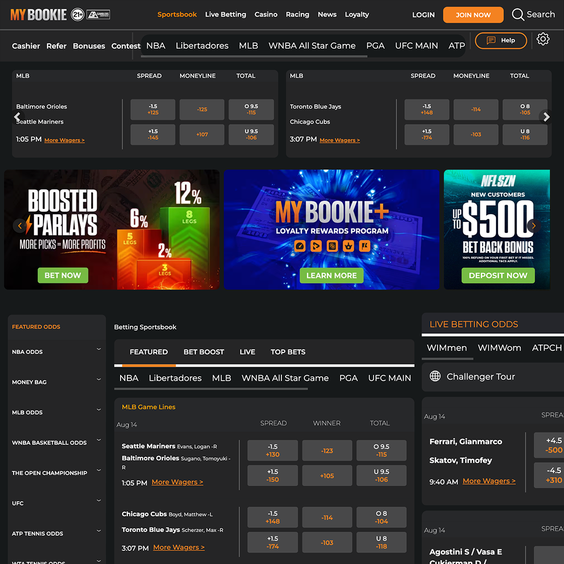Open More Wagers for Ferrari vs Skatov

(x=489, y=481)
